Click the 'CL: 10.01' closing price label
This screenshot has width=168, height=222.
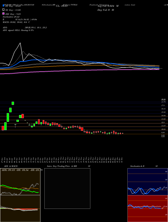pyautogui.click(x=62, y=6)
